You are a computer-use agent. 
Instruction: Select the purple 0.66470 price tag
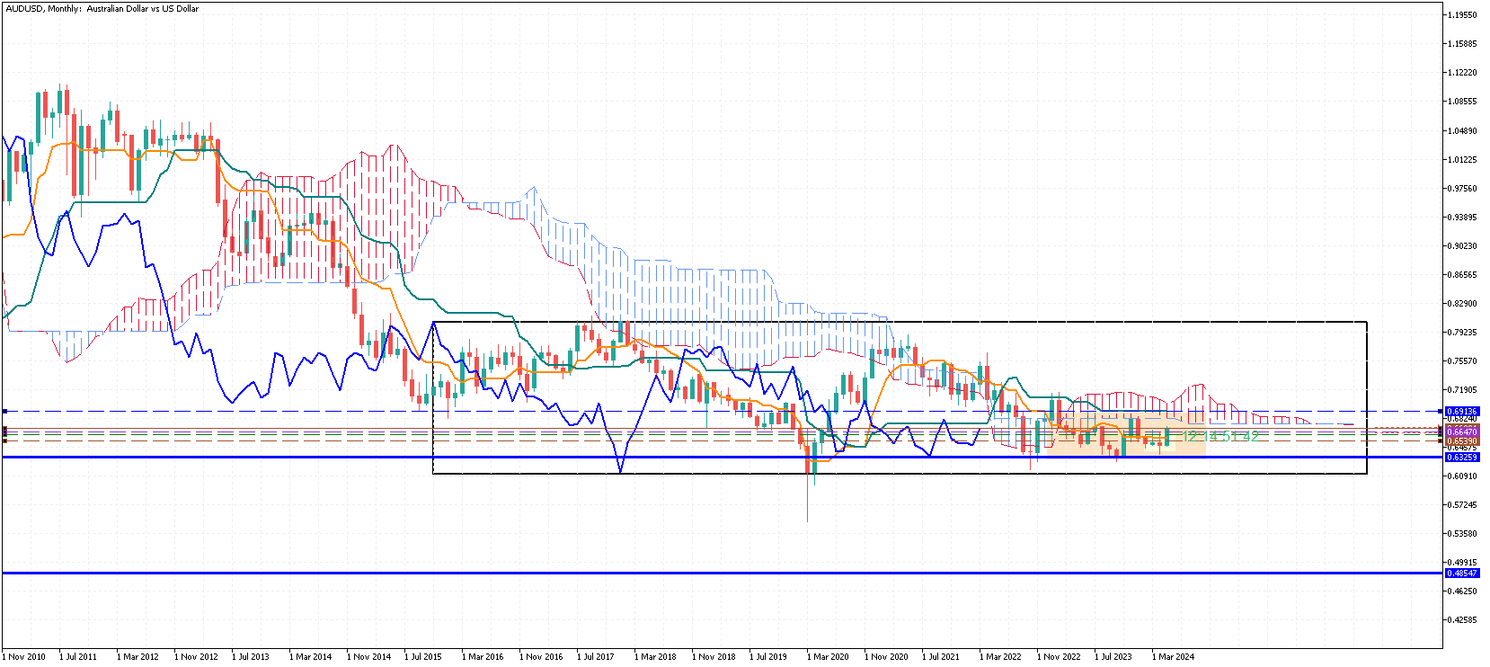coord(1462,432)
